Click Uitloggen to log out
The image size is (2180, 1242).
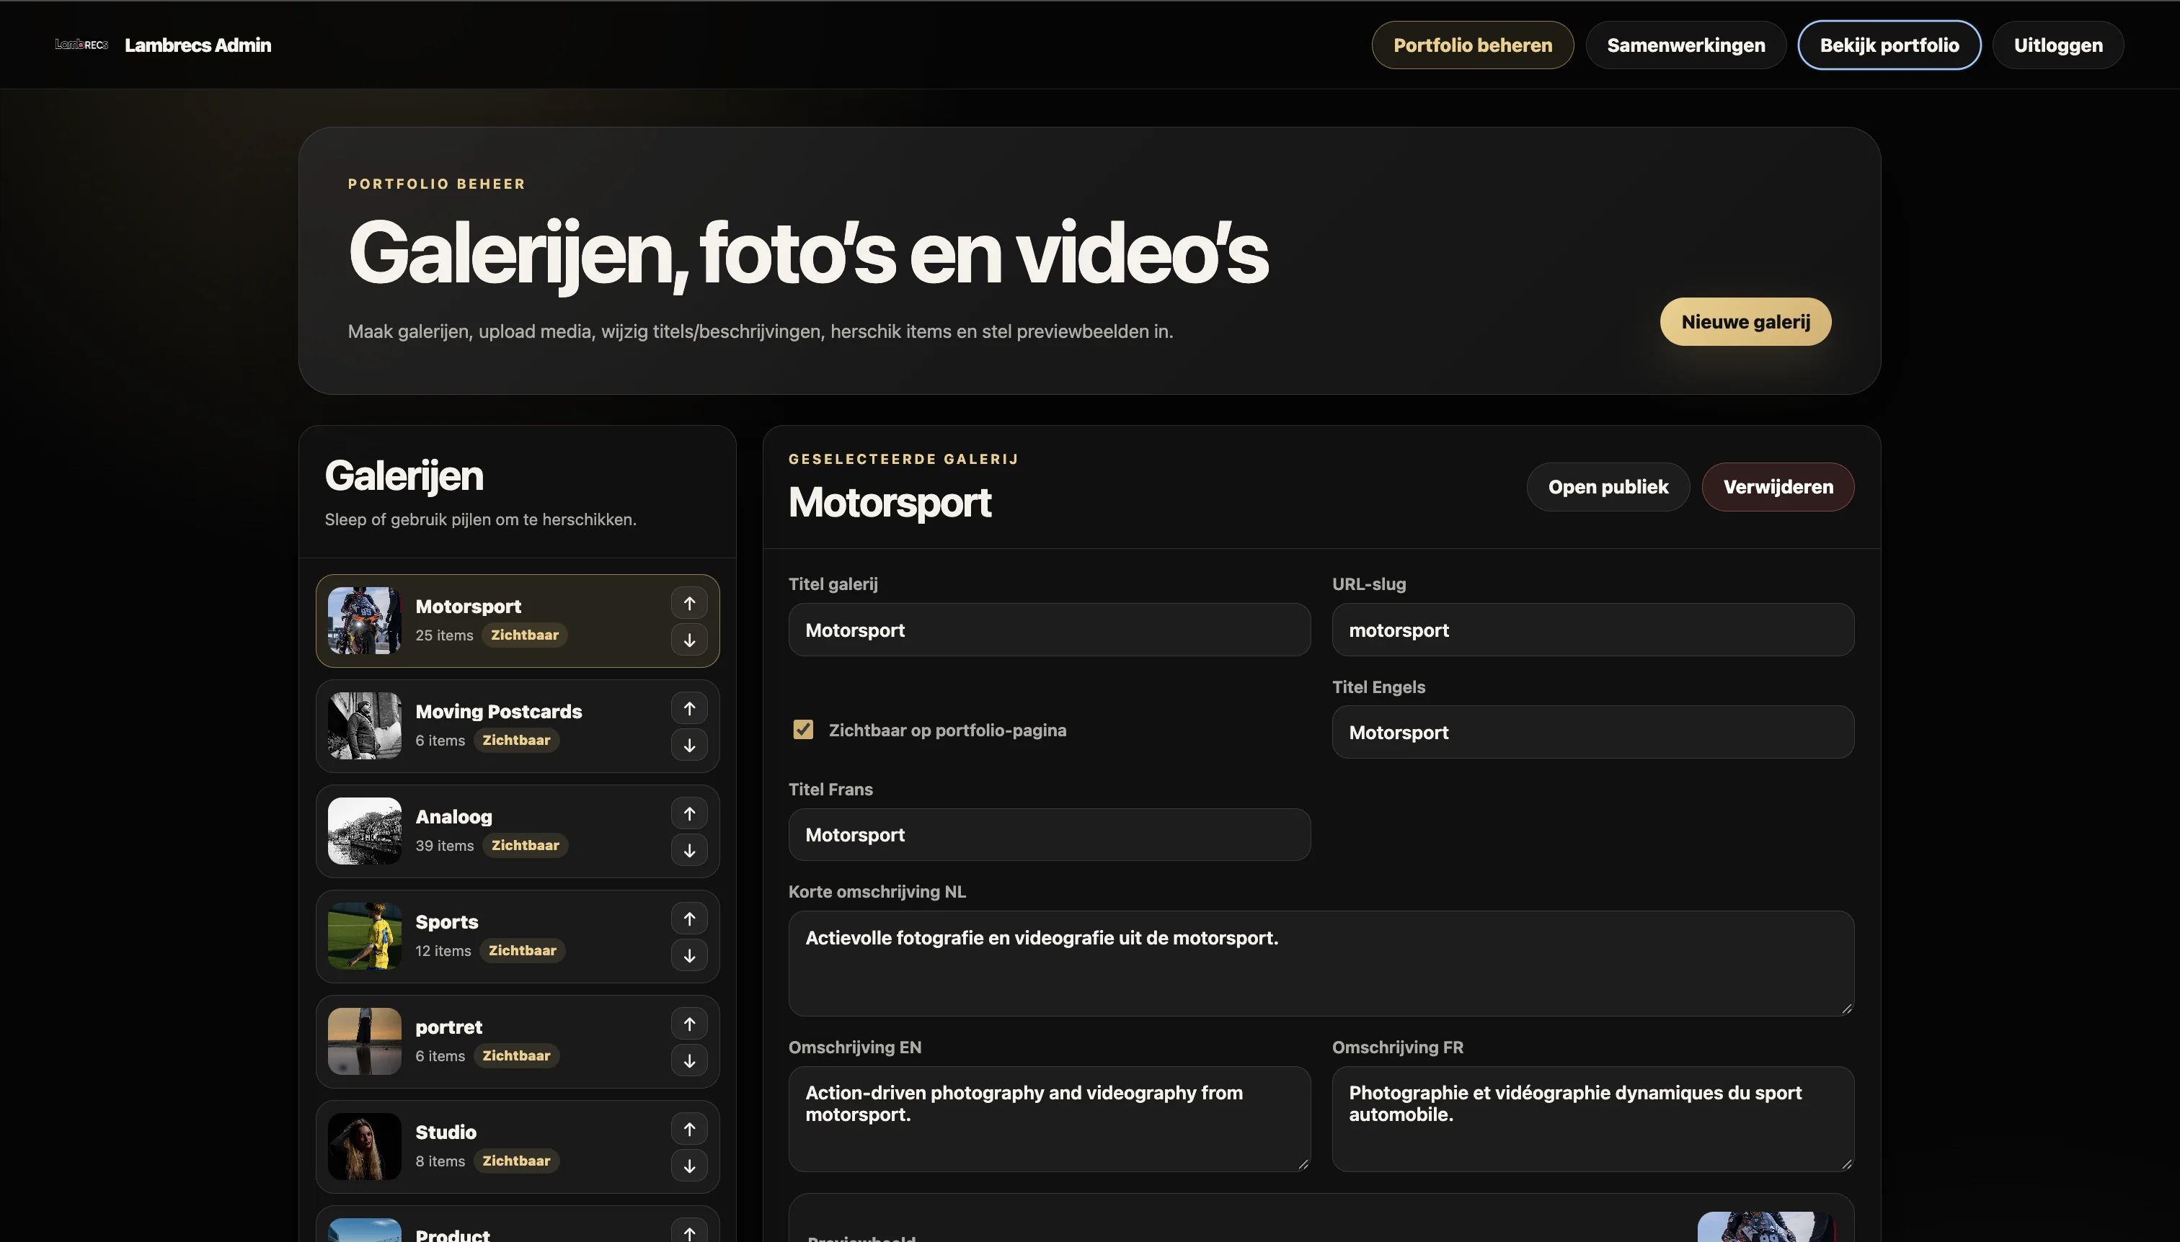click(x=2058, y=45)
